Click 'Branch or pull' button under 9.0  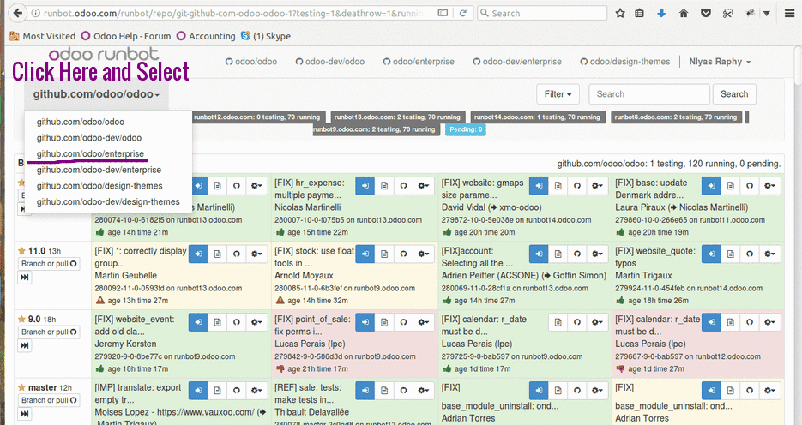coord(49,332)
